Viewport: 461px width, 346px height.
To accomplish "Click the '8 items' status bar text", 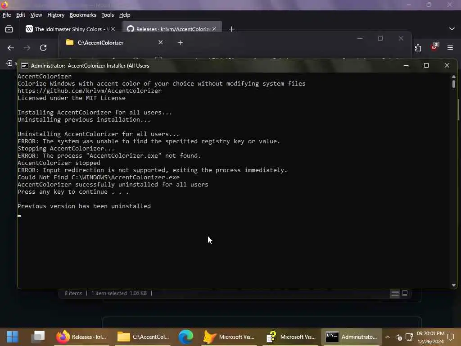I will coord(73,293).
